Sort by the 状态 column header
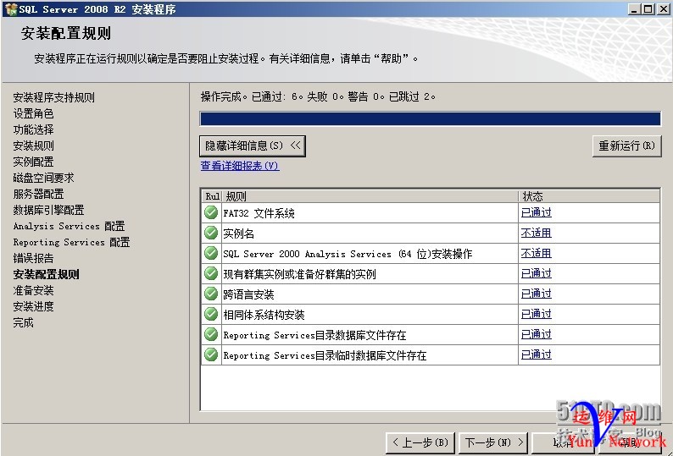This screenshot has height=456, width=673. [589, 196]
